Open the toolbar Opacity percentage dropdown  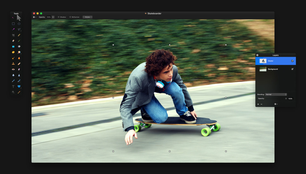(53, 17)
